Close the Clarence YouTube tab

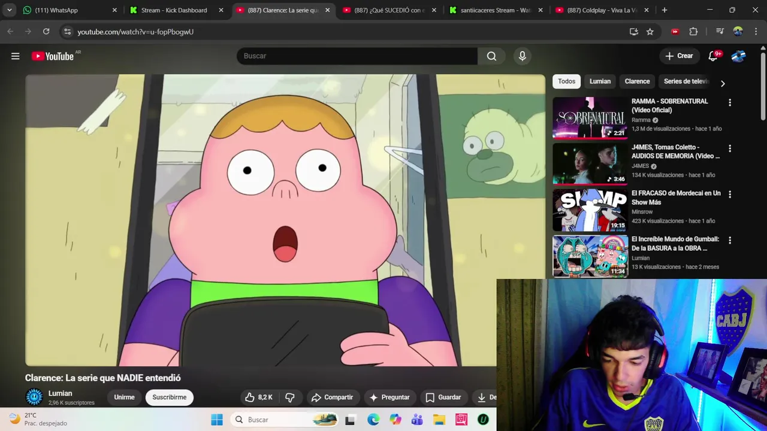[327, 10]
